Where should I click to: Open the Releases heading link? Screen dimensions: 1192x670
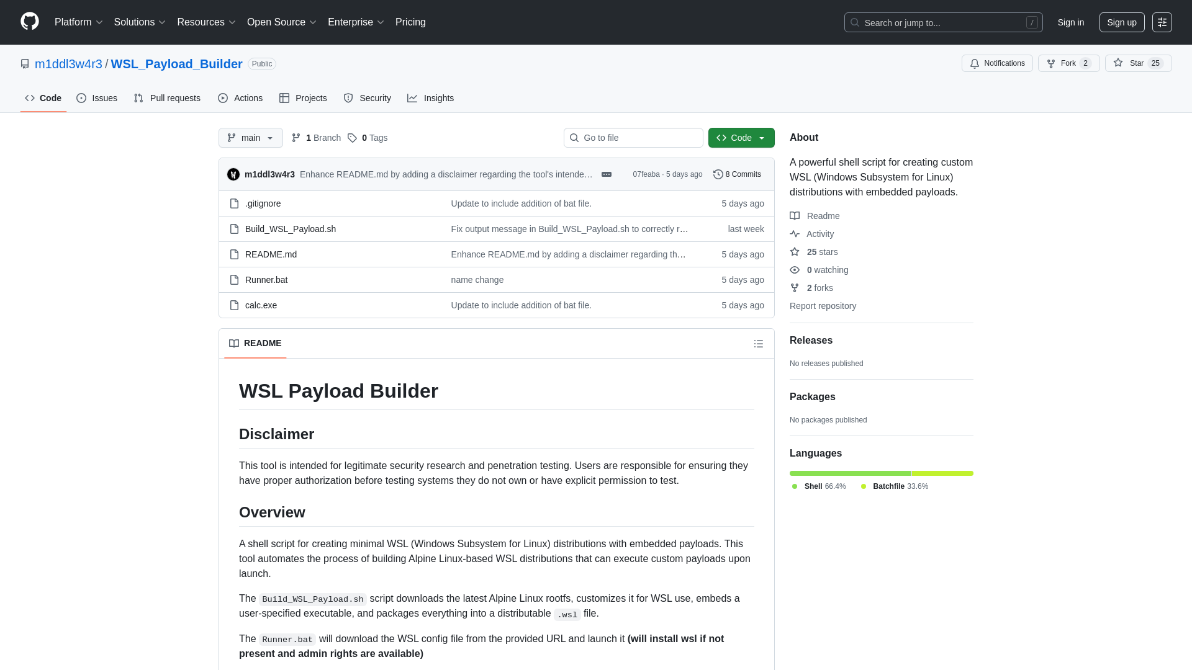(x=811, y=341)
